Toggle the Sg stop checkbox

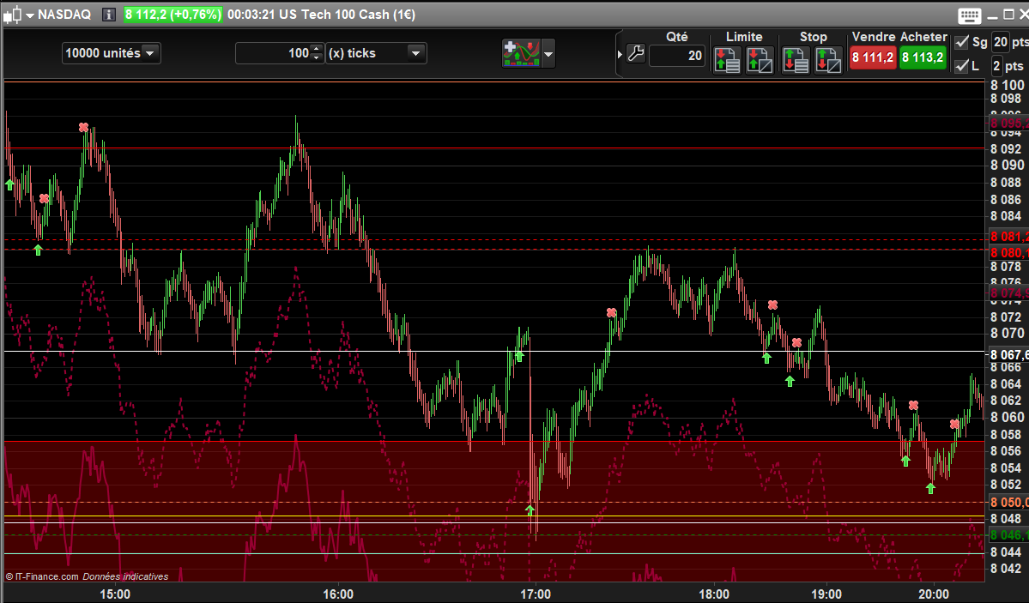[x=961, y=42]
